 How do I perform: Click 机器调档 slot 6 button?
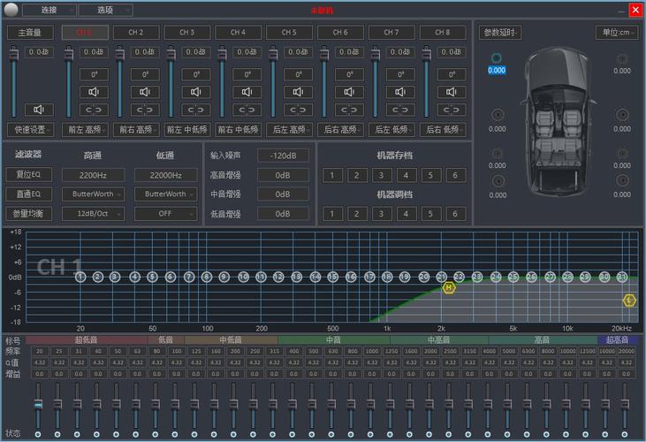pos(455,214)
